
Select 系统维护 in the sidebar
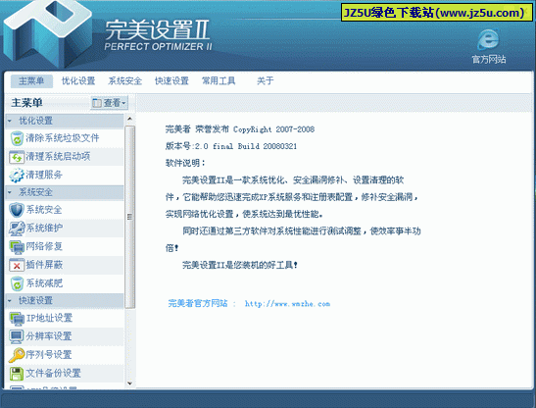pyautogui.click(x=65, y=229)
